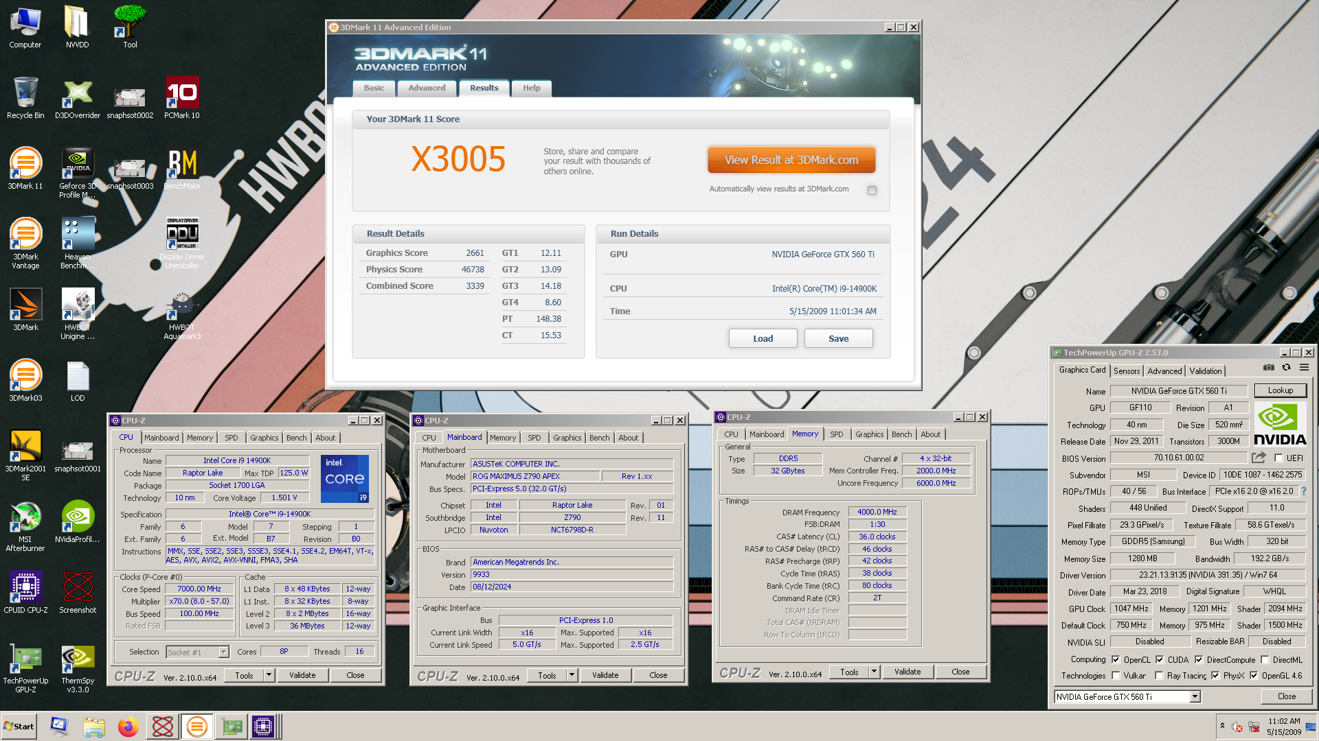Screen dimensions: 1319x741
Task: Launch Heaven Benchmark shortcut
Action: click(x=78, y=244)
